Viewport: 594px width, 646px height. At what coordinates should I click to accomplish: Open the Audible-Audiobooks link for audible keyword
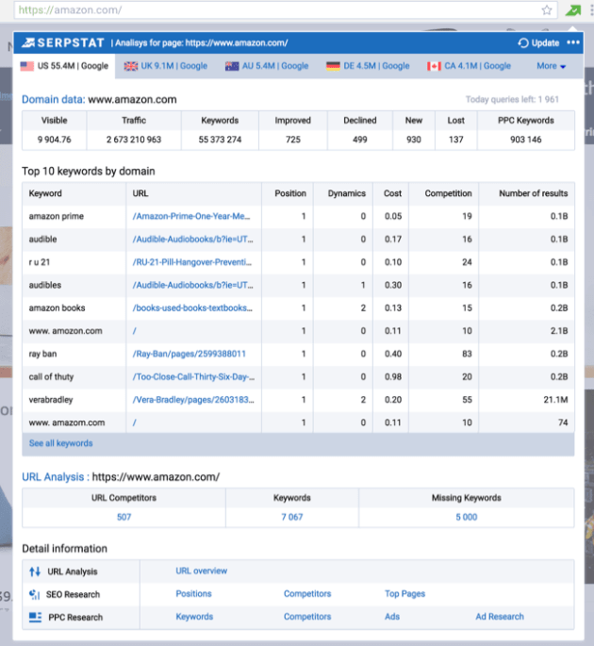pyautogui.click(x=192, y=240)
